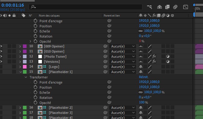Toggle the scale constrain link in Placeholder 1
Screen dimensions: 203x119
click(x=141, y=92)
